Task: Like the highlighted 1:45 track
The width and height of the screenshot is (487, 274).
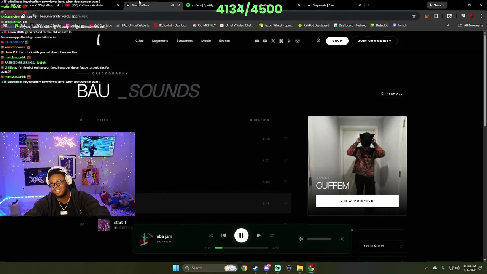Action: pos(285,203)
